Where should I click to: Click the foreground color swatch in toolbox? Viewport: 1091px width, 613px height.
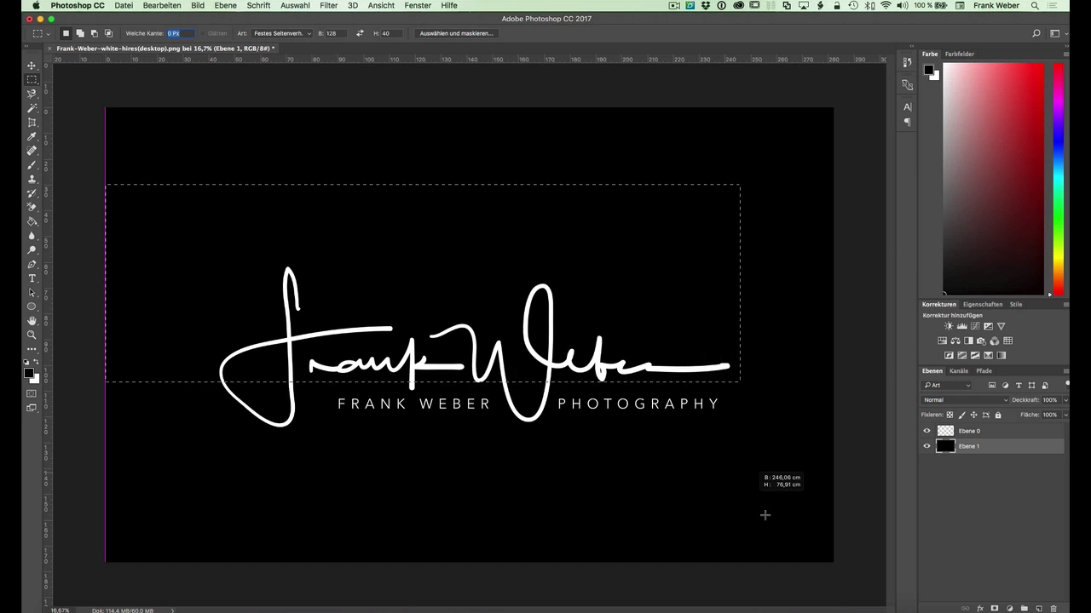(29, 374)
